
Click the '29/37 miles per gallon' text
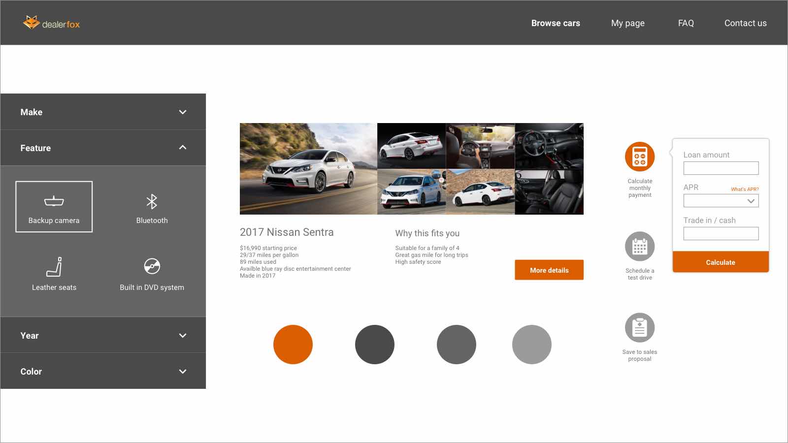tap(269, 255)
